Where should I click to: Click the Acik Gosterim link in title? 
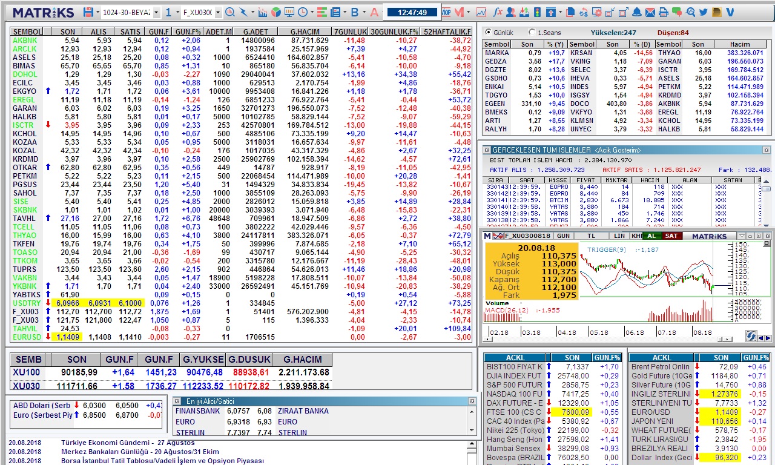tap(617, 150)
